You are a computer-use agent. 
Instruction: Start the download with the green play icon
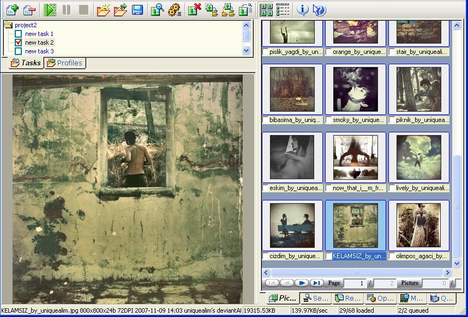click(x=50, y=10)
